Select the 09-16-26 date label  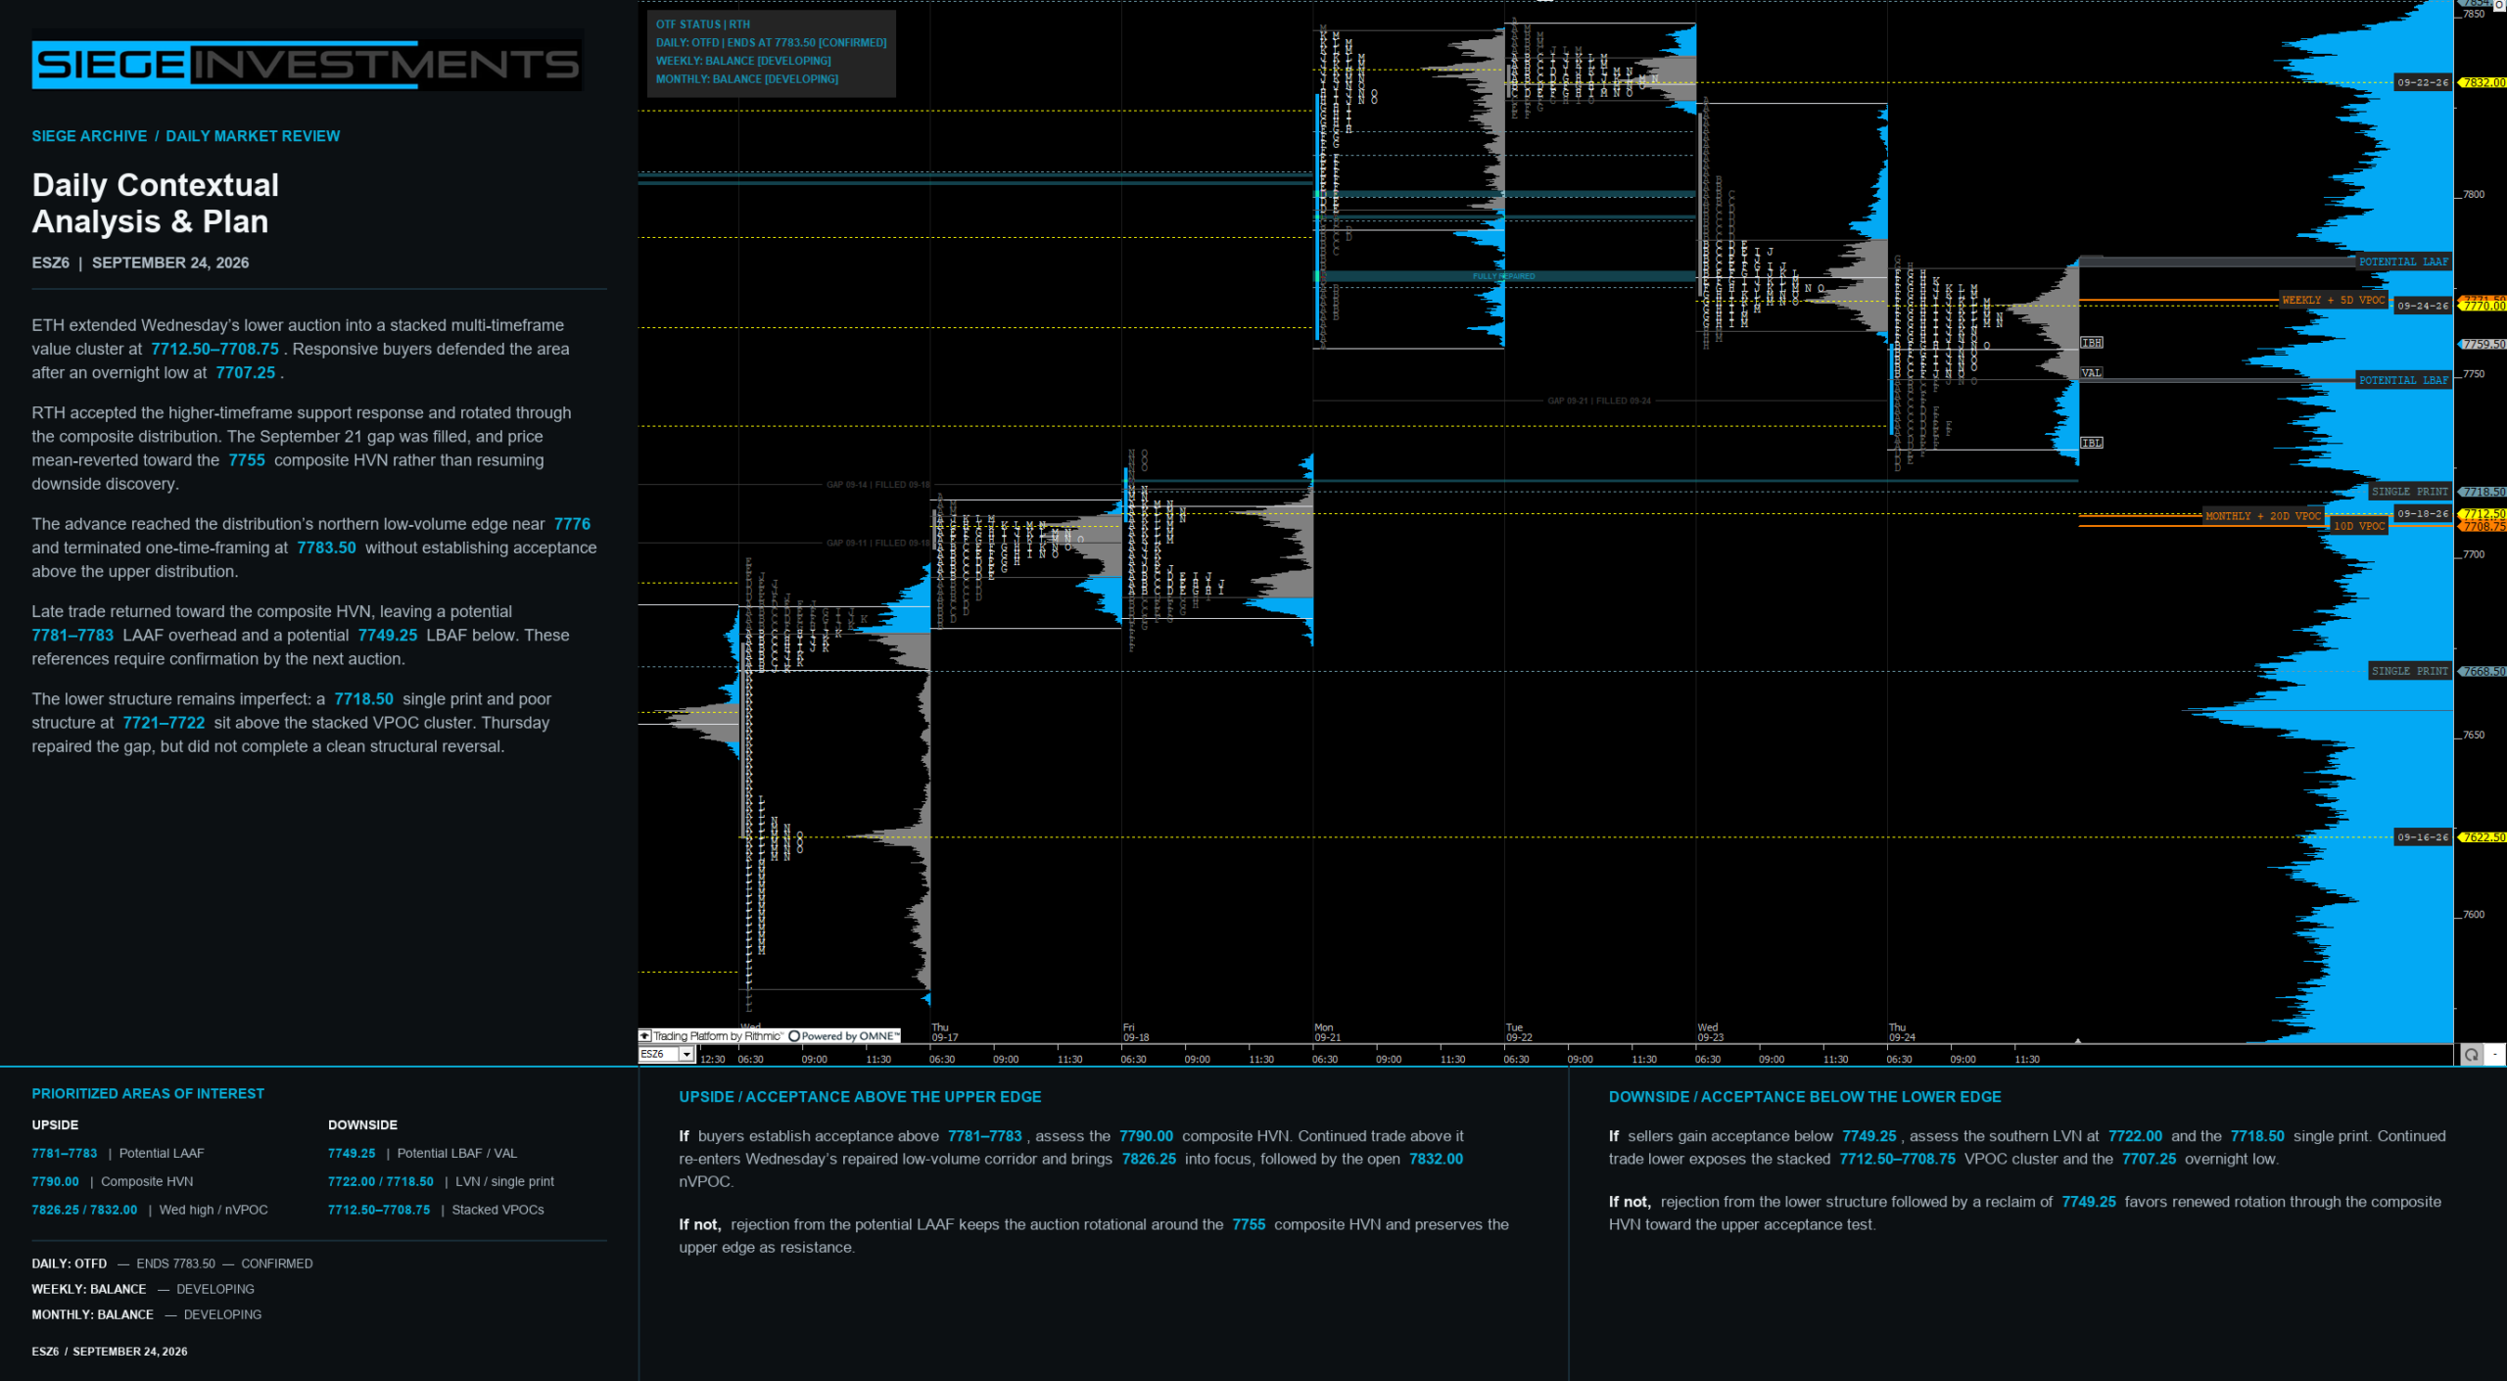click(2423, 837)
